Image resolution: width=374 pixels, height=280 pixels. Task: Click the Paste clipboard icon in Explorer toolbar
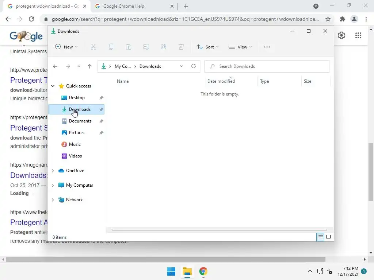[x=129, y=47]
